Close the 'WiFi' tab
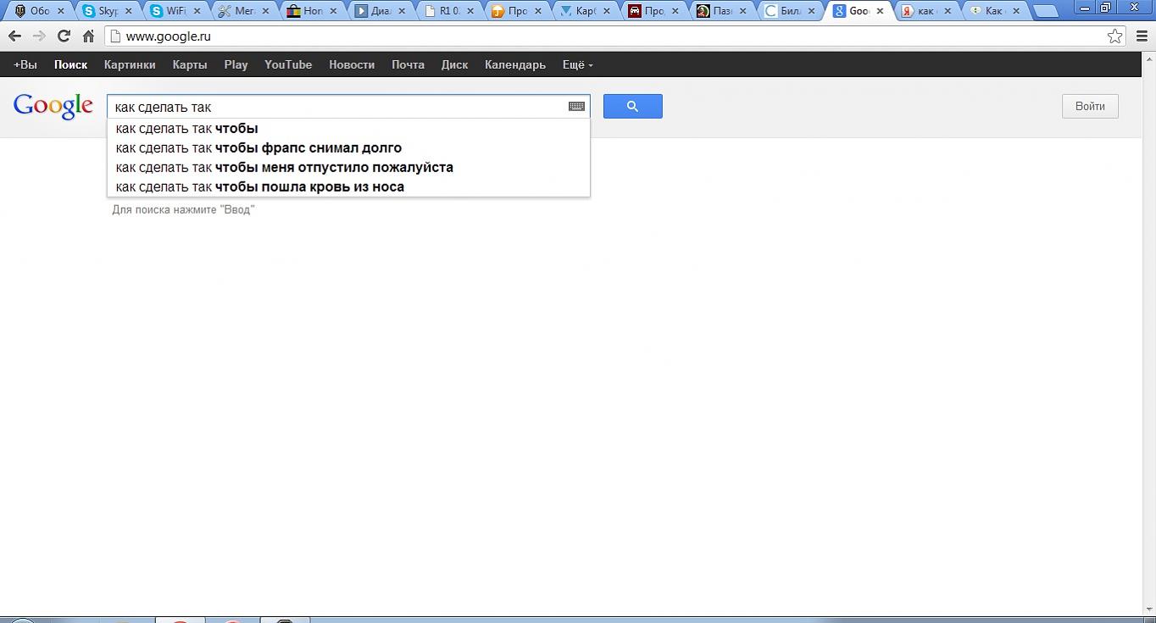The image size is (1156, 623). coord(197,11)
